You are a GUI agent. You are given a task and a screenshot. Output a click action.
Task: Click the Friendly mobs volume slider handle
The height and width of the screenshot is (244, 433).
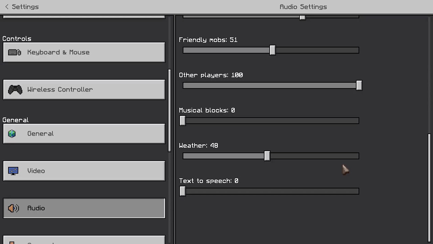pyautogui.click(x=273, y=50)
